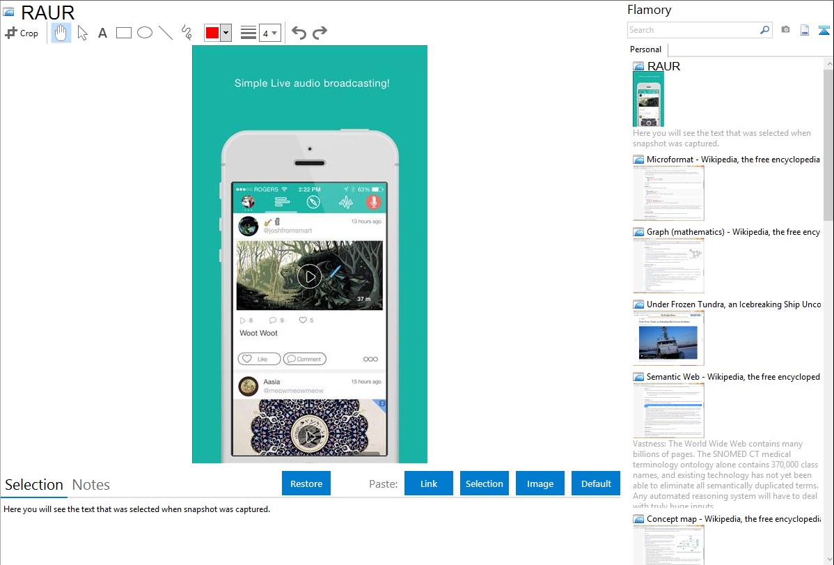
Task: Select the ellipse shape tool
Action: [x=145, y=33]
